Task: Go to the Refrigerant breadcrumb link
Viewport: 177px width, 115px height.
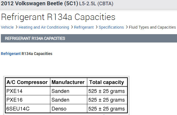Action: coord(84,27)
